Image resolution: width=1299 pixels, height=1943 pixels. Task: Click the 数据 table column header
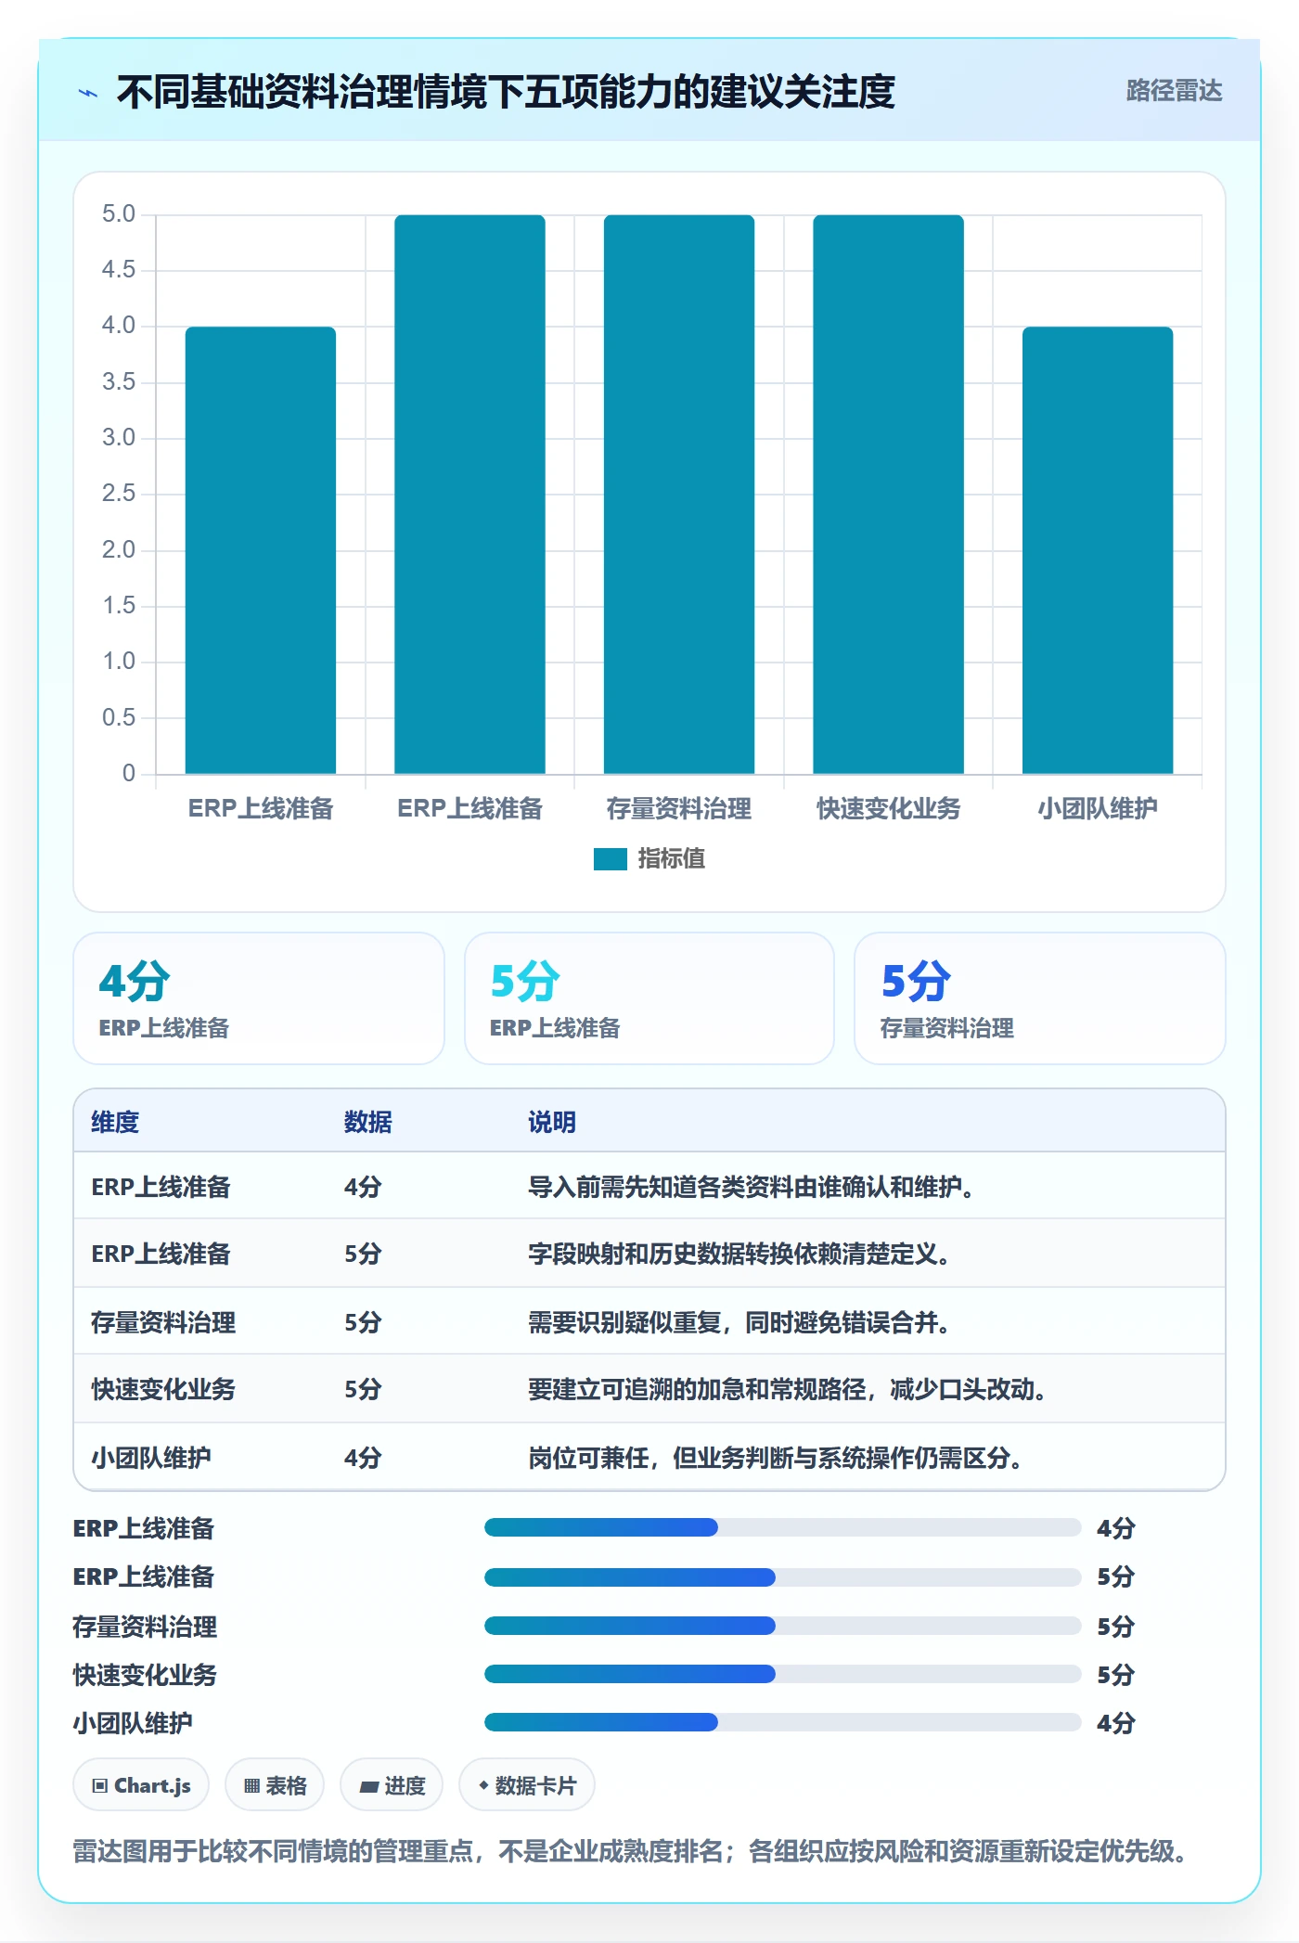pyautogui.click(x=368, y=1122)
